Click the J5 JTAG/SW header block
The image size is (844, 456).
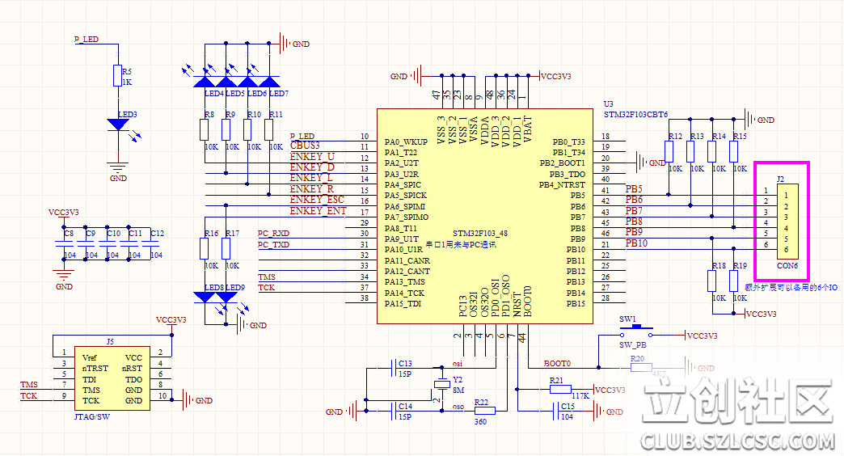tap(111, 379)
